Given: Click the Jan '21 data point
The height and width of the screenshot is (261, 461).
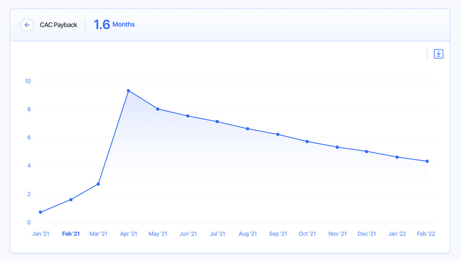Looking at the screenshot, I should [40, 212].
